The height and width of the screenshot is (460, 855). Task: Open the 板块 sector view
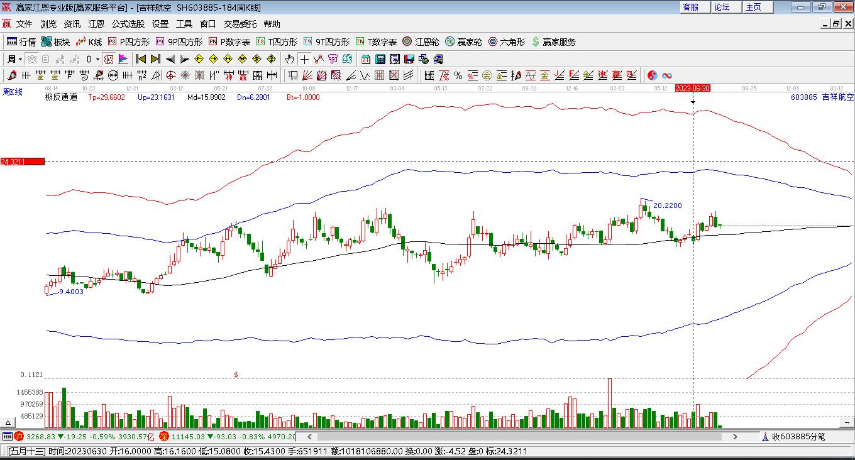(55, 42)
